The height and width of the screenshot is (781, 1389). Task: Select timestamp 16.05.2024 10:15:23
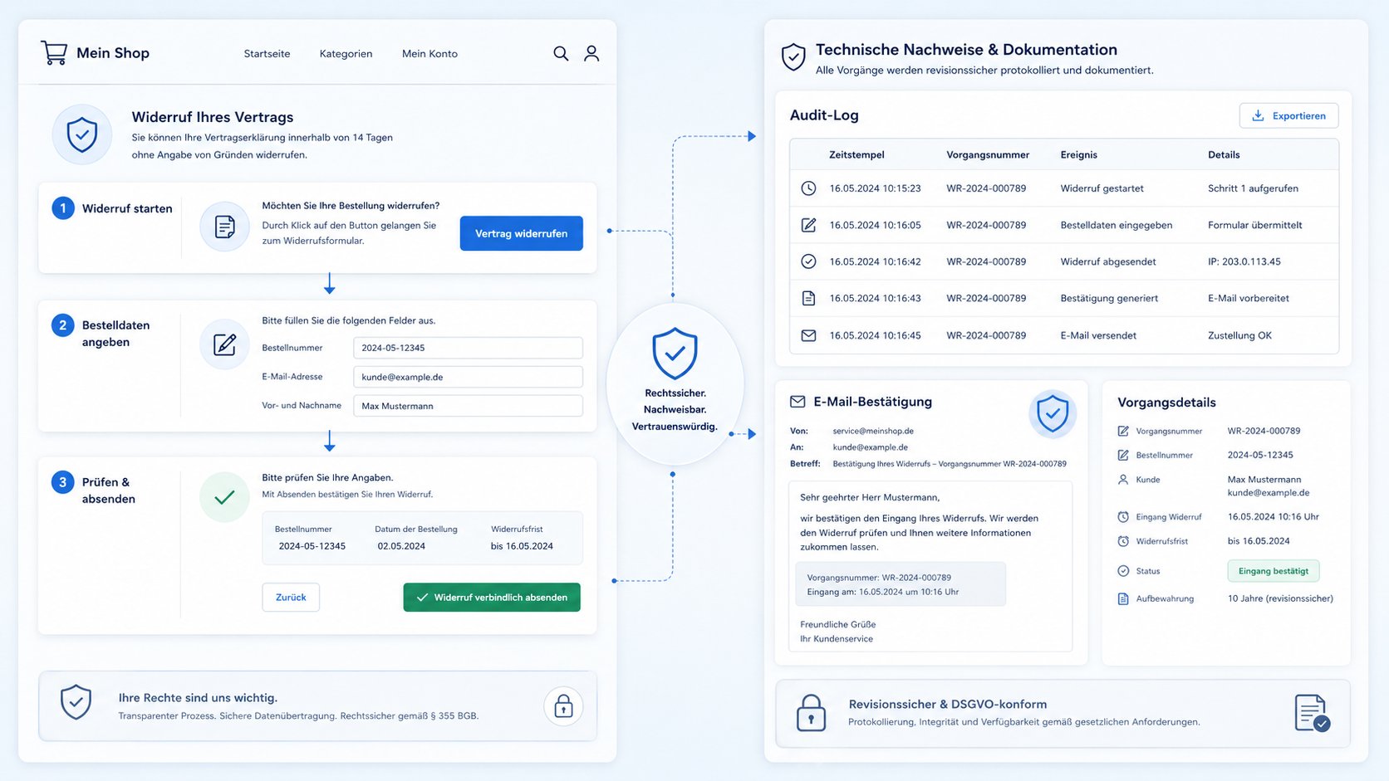coord(875,188)
